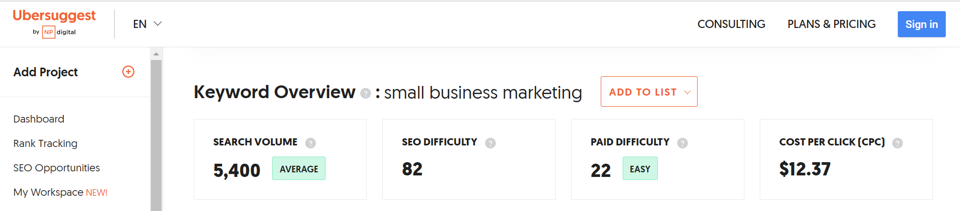Click the Cost Per Click help icon
Image resolution: width=960 pixels, height=211 pixels.
click(x=897, y=143)
